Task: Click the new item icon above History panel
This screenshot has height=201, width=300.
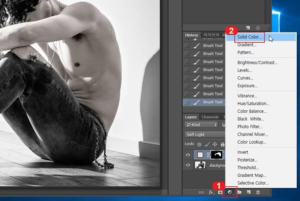Action: point(248,28)
